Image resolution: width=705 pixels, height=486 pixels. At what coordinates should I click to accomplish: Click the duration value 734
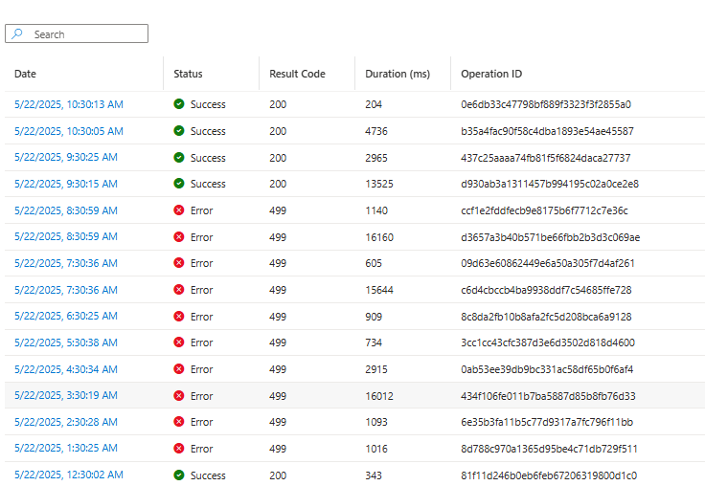[374, 342]
